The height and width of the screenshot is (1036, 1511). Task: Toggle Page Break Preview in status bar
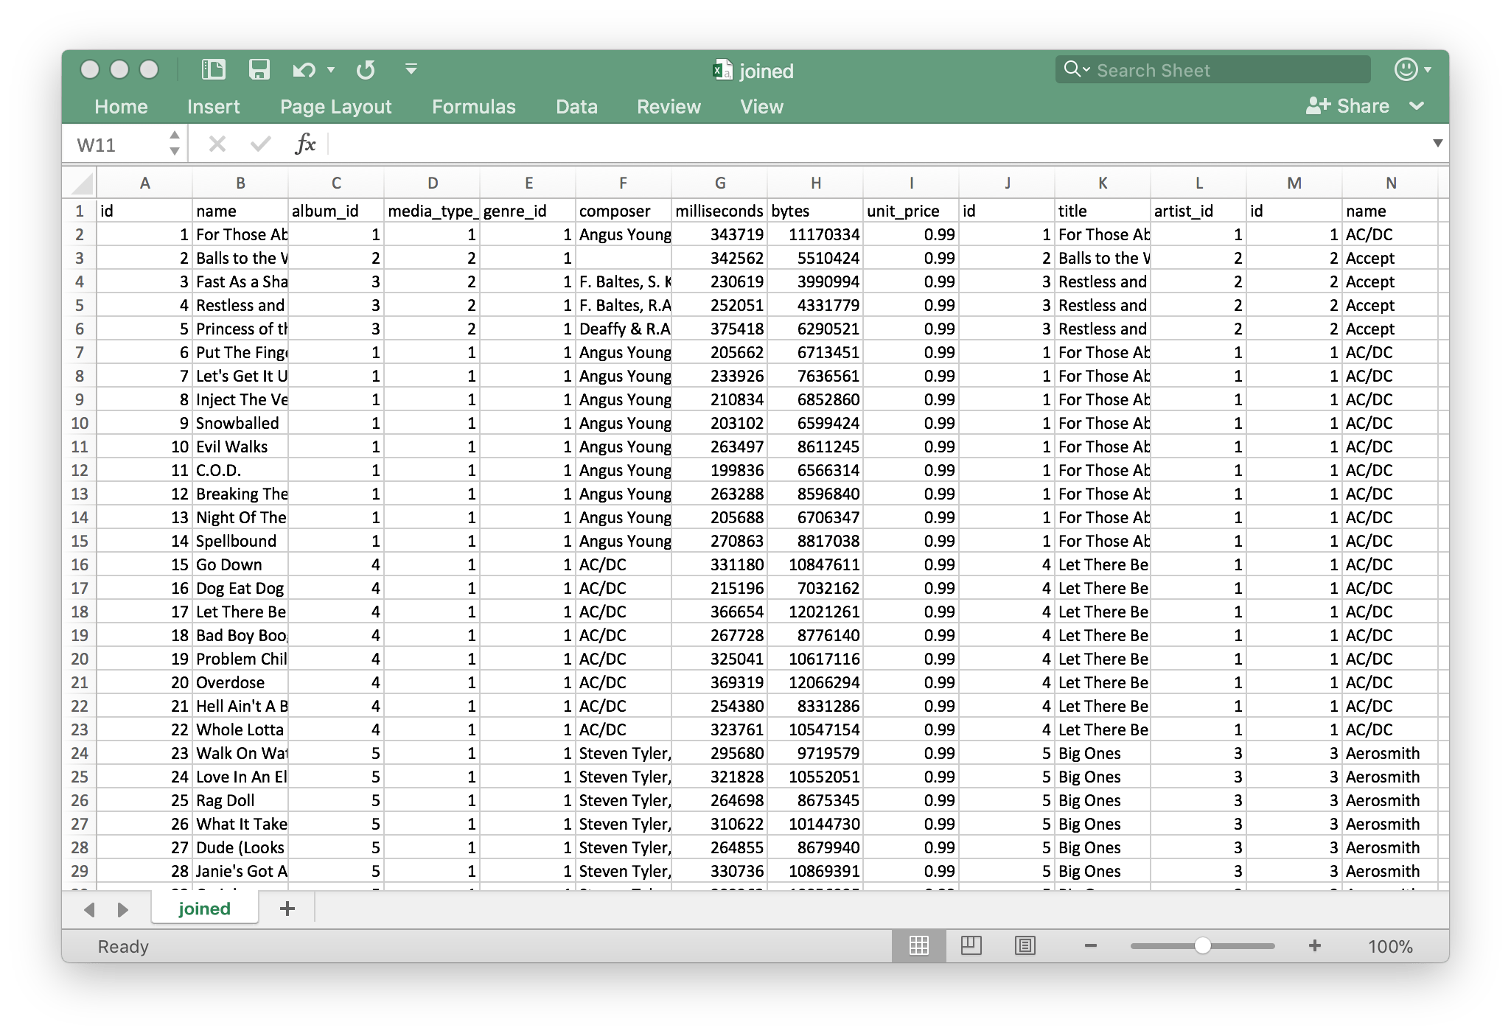pos(1025,946)
